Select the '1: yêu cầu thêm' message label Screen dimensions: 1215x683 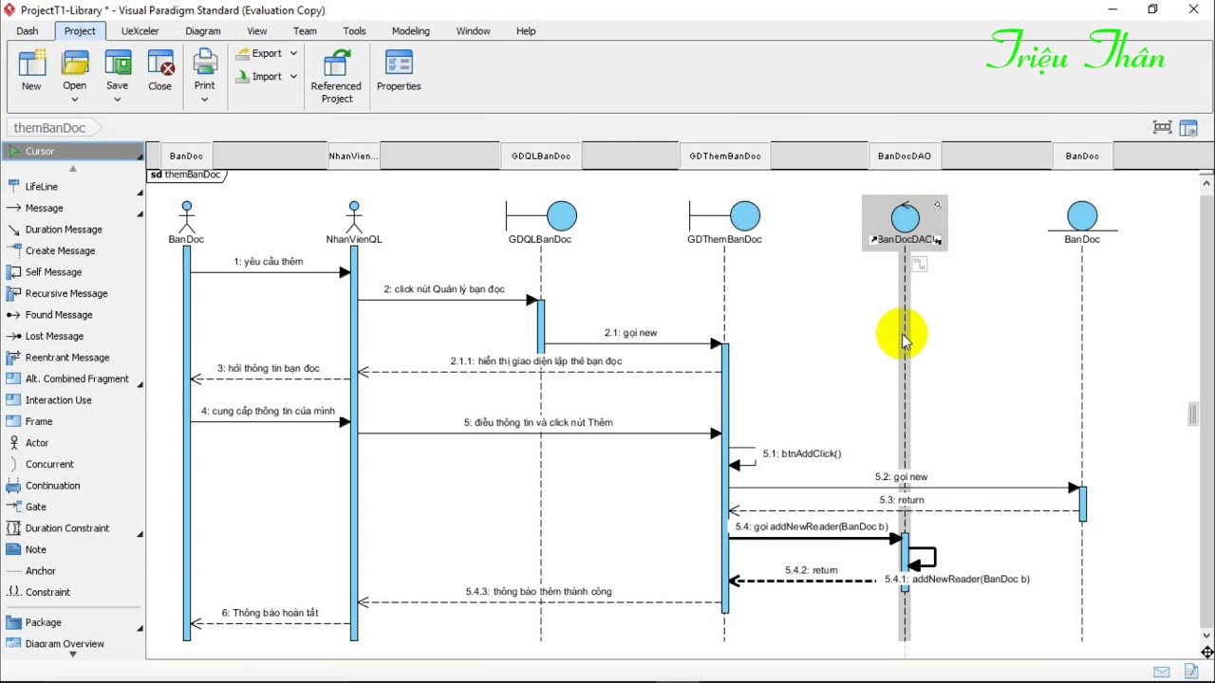[x=269, y=262]
